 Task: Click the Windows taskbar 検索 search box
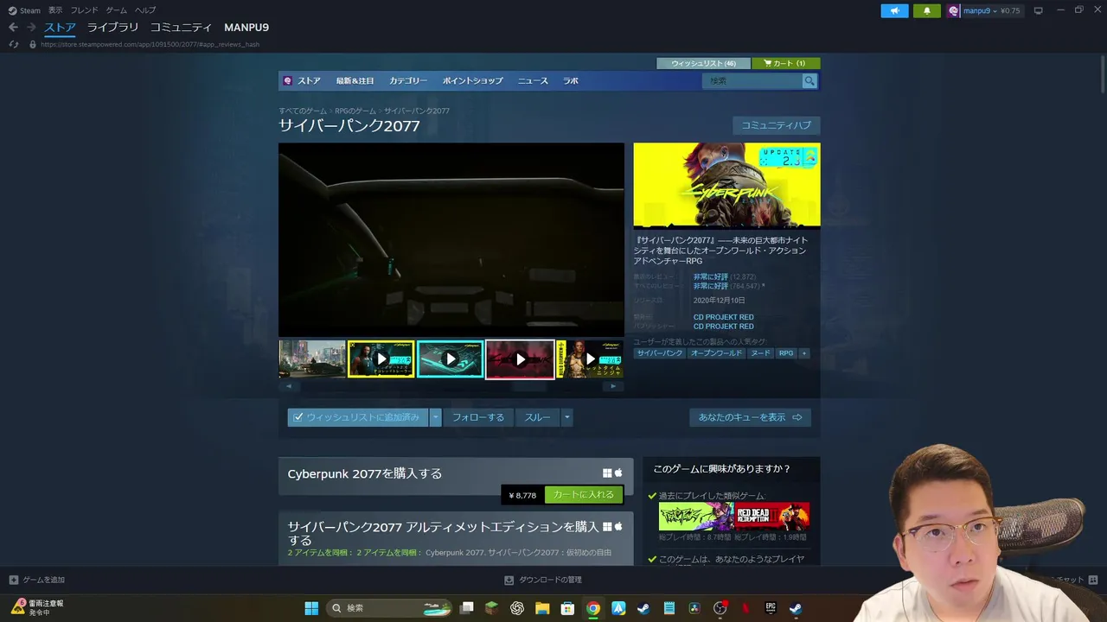pos(391,608)
